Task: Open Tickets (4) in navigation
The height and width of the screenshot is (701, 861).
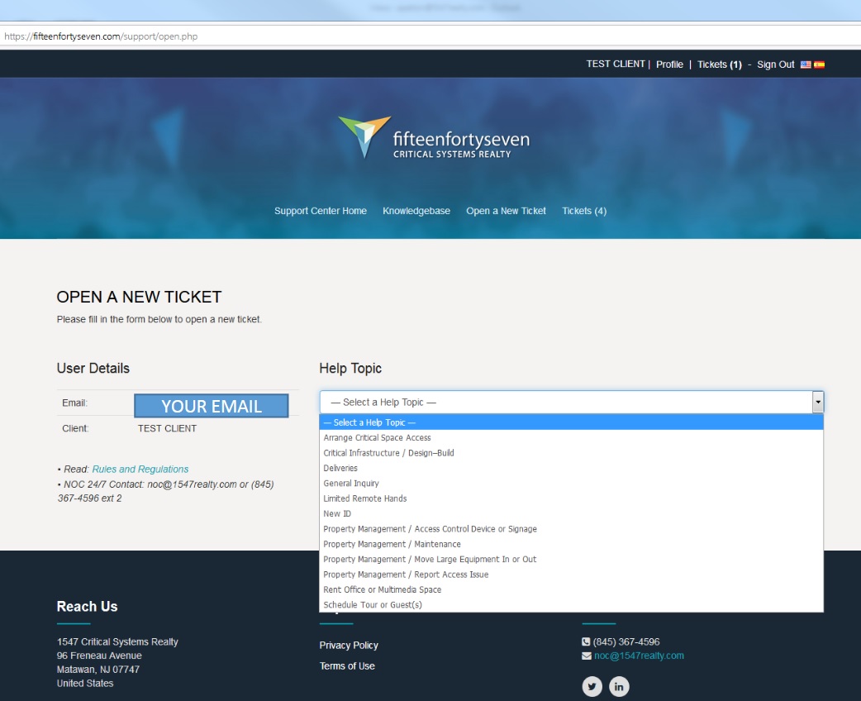Action: click(x=584, y=211)
